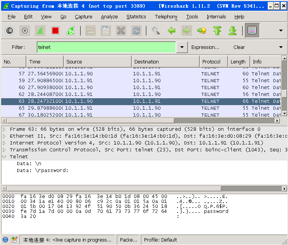Image resolution: width=288 pixels, height=245 pixels.
Task: Sort packets by Time column
Action: pos(45,62)
